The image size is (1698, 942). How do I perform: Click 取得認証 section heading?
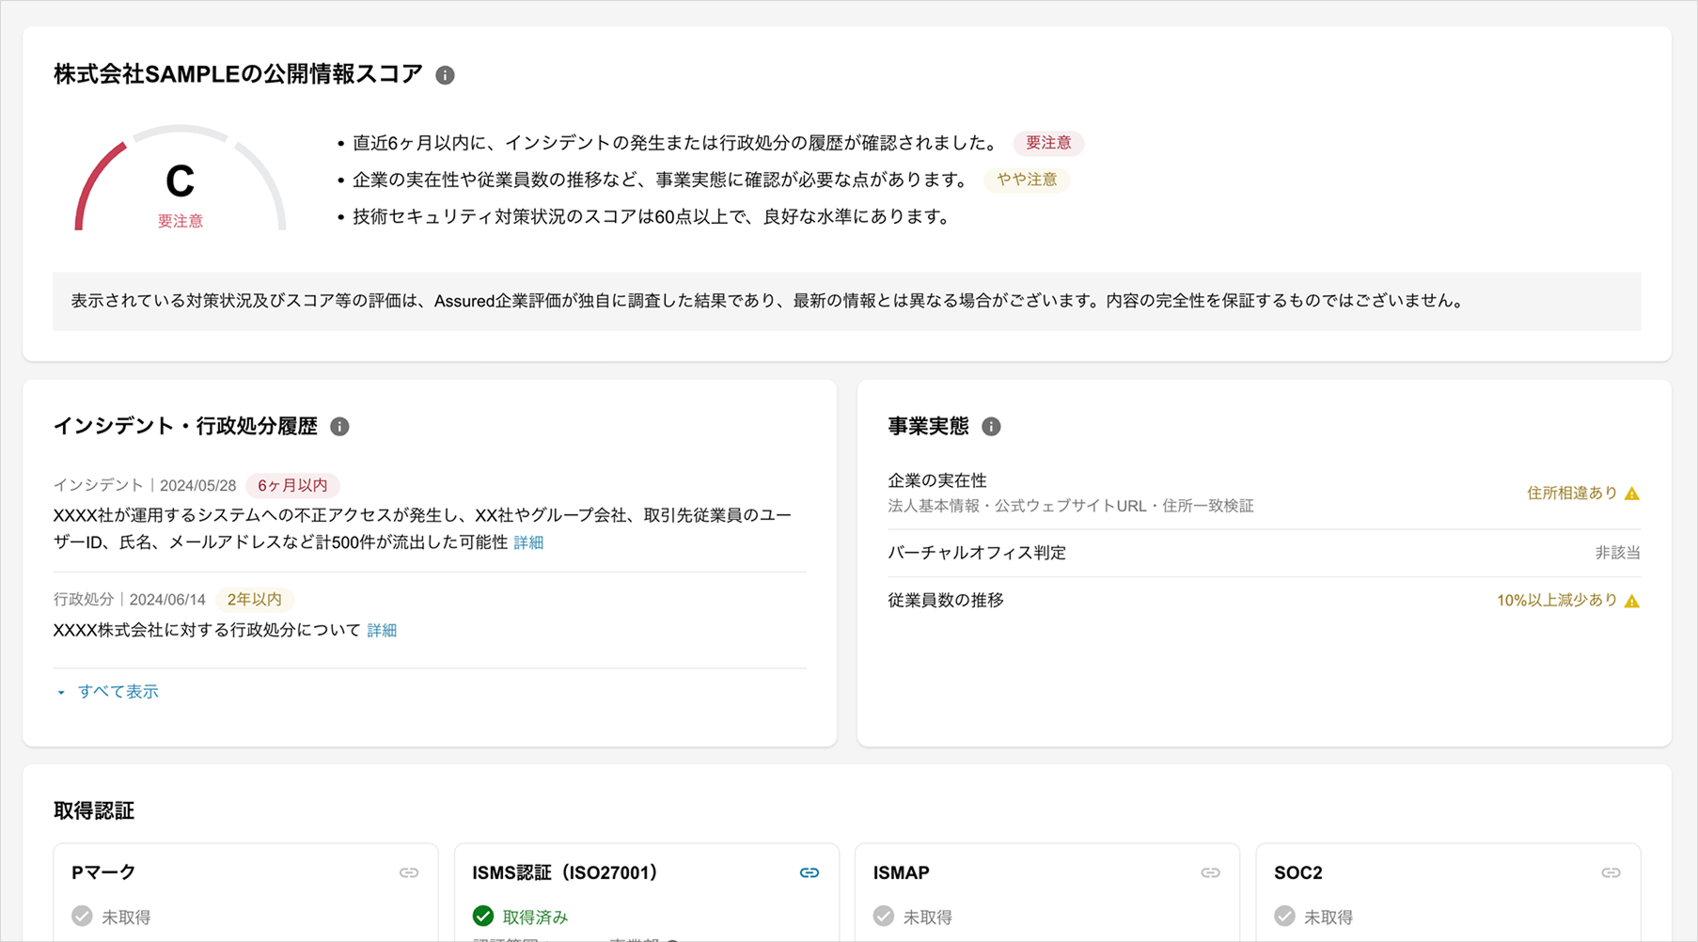point(94,810)
